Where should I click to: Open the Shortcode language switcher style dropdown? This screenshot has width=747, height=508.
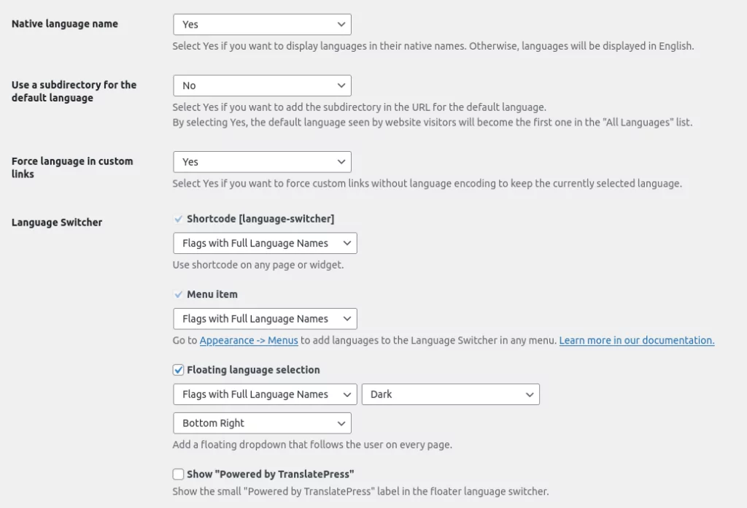265,243
